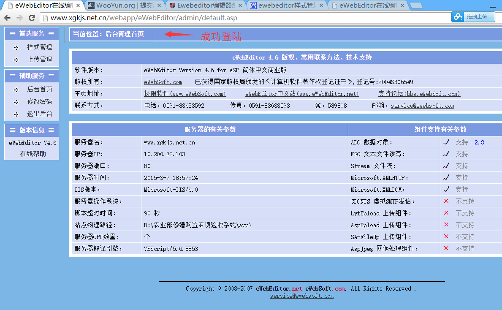Viewport: 502px width, 310px height.
Task: Click eWebEditor V4.6 version label
Action: [x=33, y=143]
